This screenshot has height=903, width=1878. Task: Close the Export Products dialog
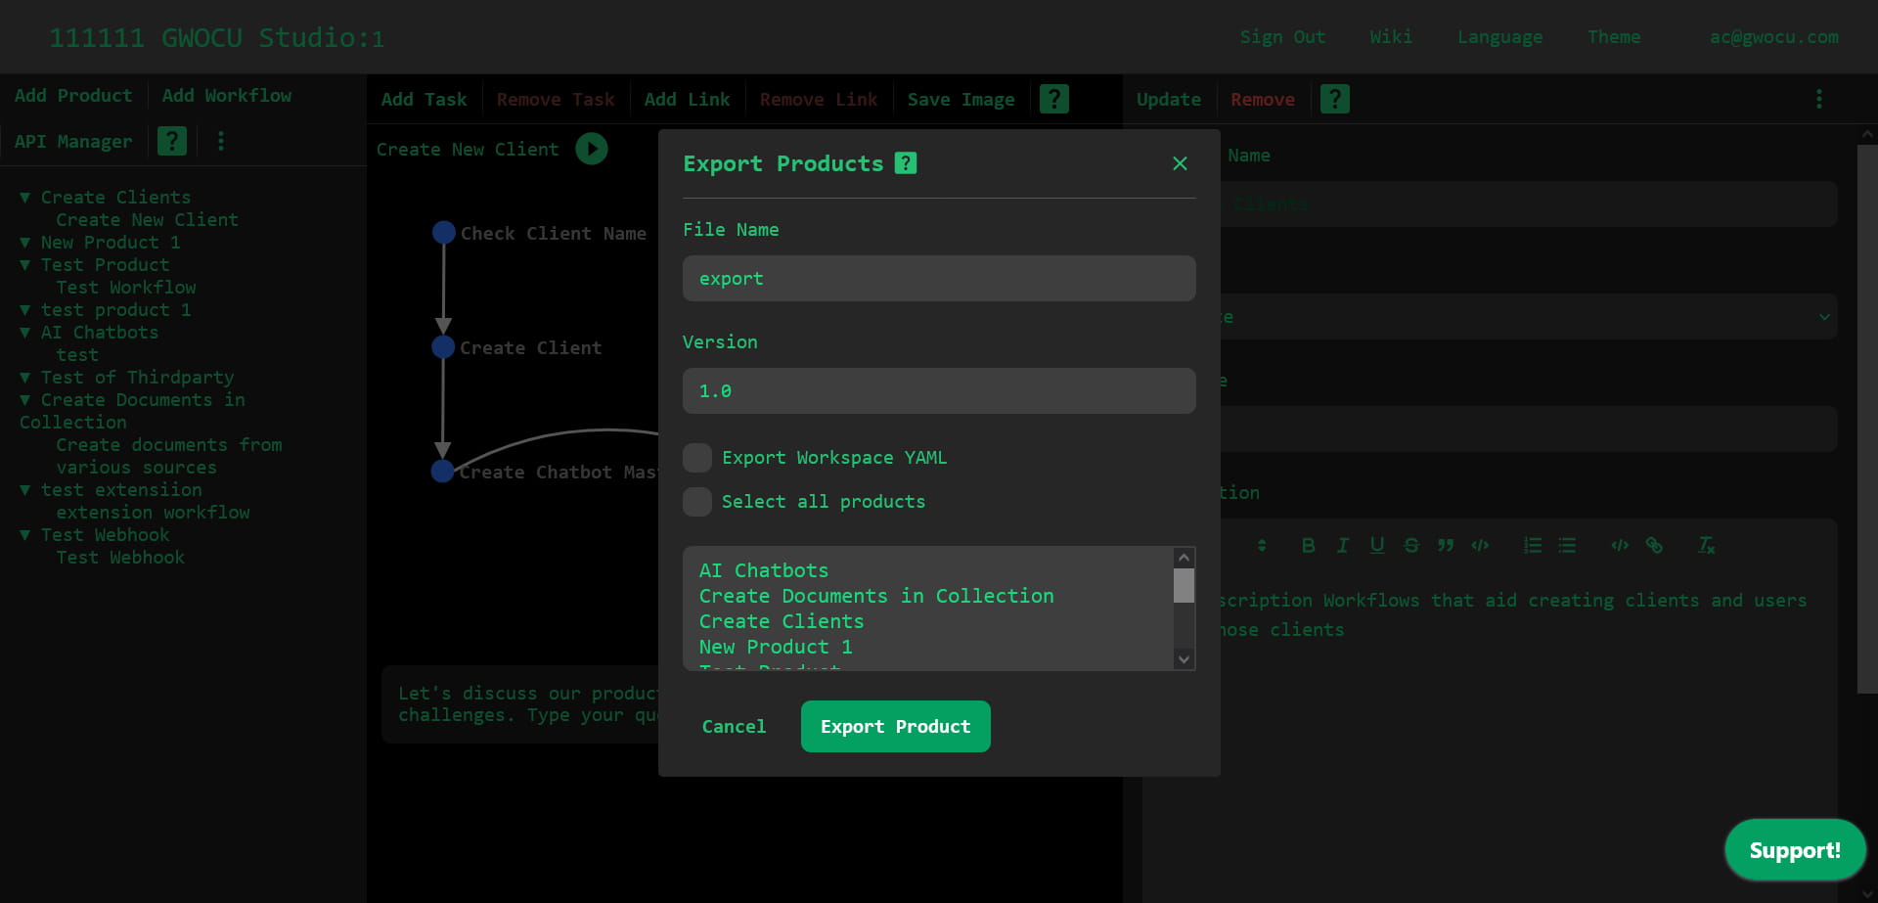pyautogui.click(x=1180, y=163)
